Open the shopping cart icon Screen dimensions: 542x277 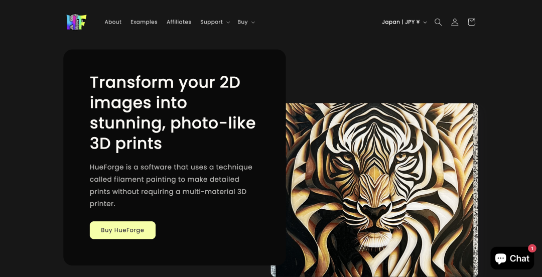click(x=471, y=22)
